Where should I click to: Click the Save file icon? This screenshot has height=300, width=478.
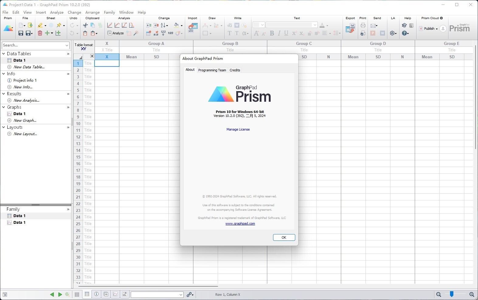pos(21,33)
